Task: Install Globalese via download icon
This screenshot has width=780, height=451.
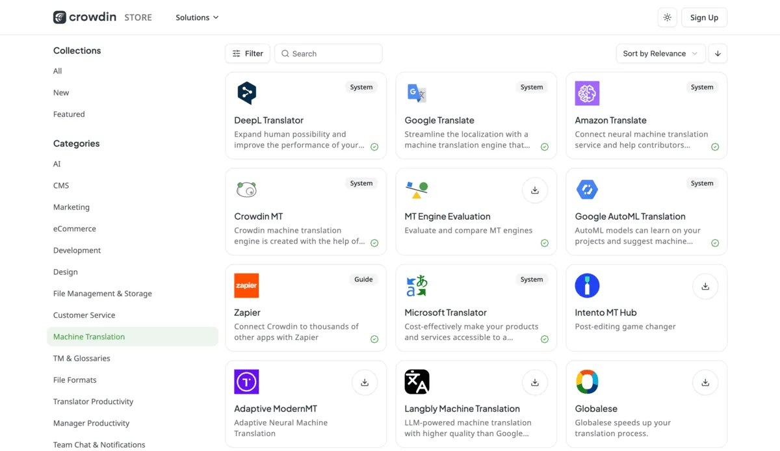Action: (705, 383)
